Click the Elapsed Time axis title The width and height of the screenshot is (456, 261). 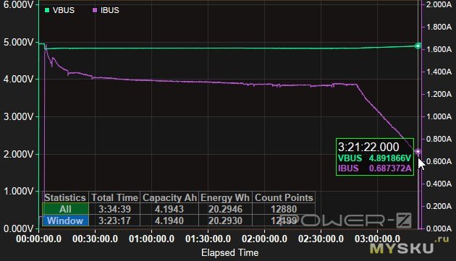[229, 252]
